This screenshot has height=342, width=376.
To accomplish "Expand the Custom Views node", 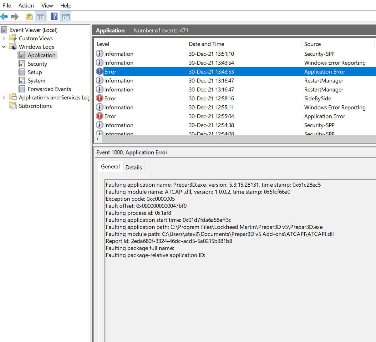I will click(x=4, y=38).
